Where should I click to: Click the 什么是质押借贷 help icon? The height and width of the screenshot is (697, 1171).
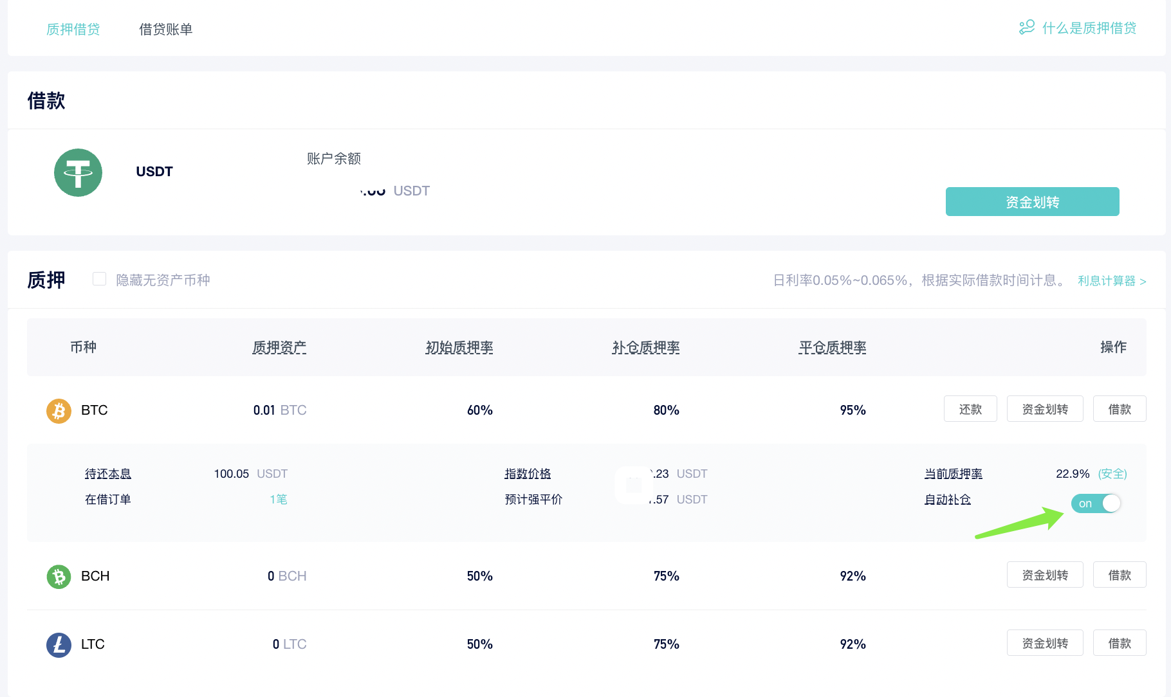click(1027, 28)
